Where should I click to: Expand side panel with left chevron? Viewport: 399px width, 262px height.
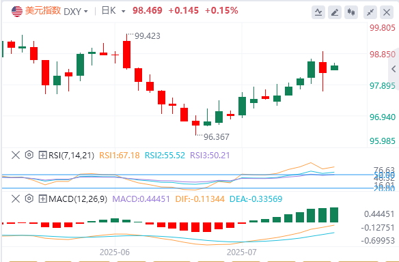[394, 69]
